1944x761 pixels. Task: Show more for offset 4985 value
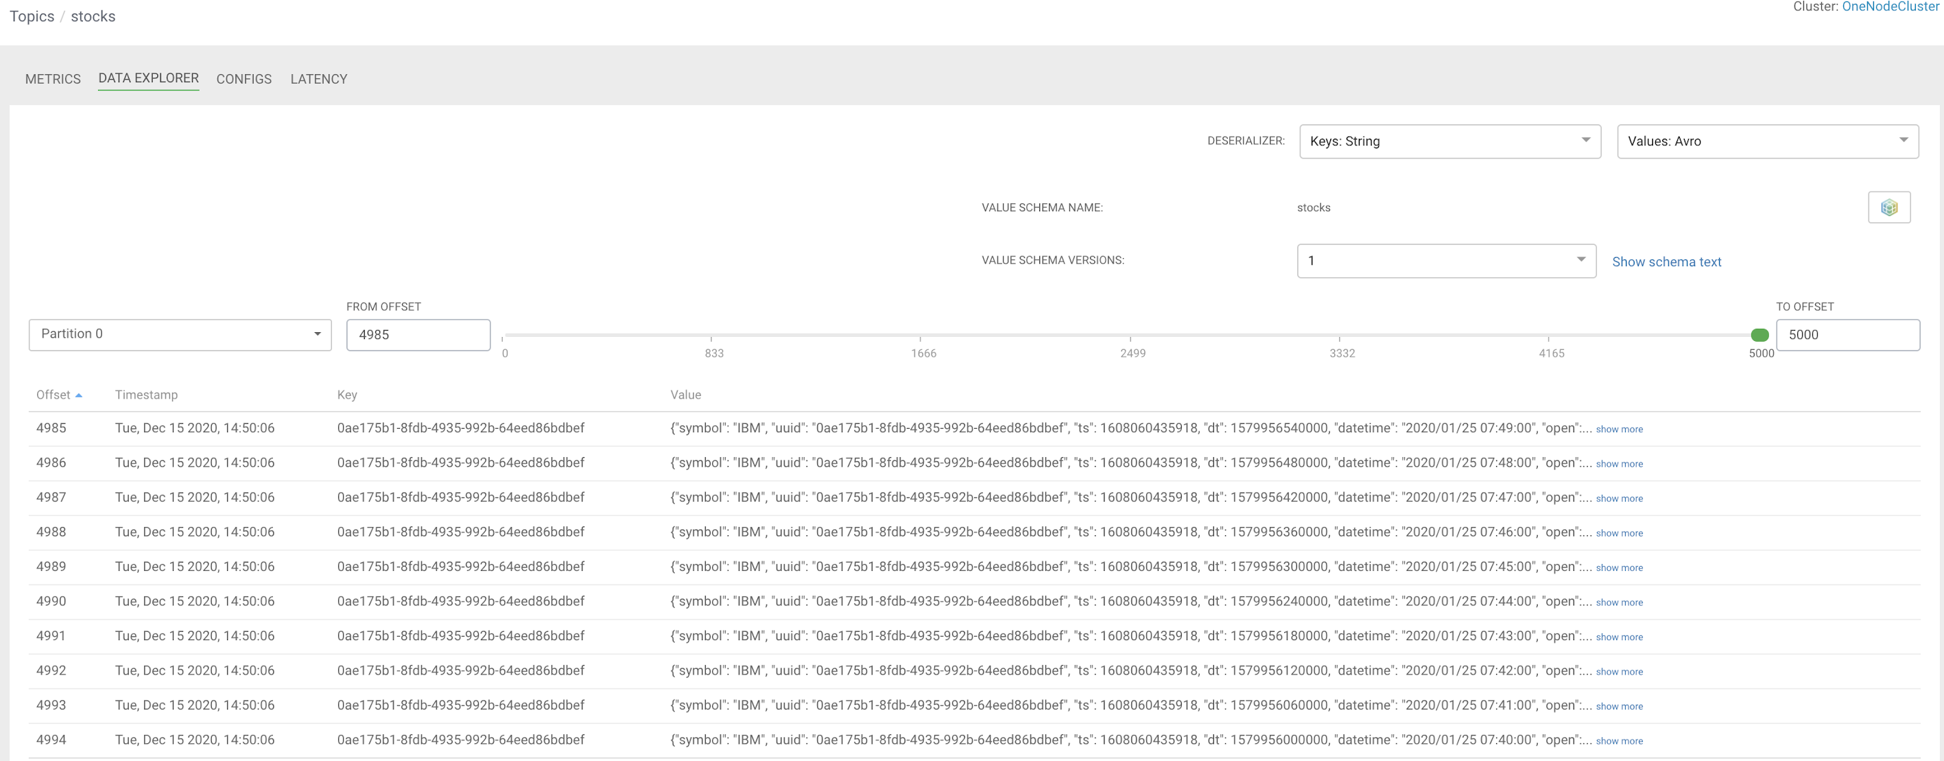[1619, 430]
